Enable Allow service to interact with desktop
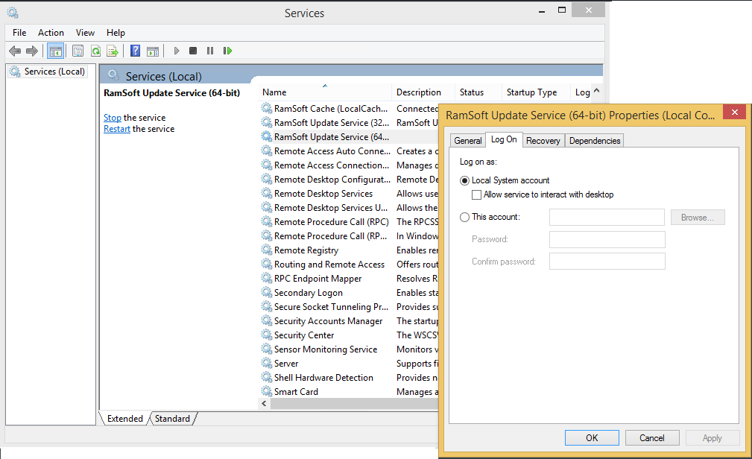Screen dimensions: 752x459 pos(477,194)
